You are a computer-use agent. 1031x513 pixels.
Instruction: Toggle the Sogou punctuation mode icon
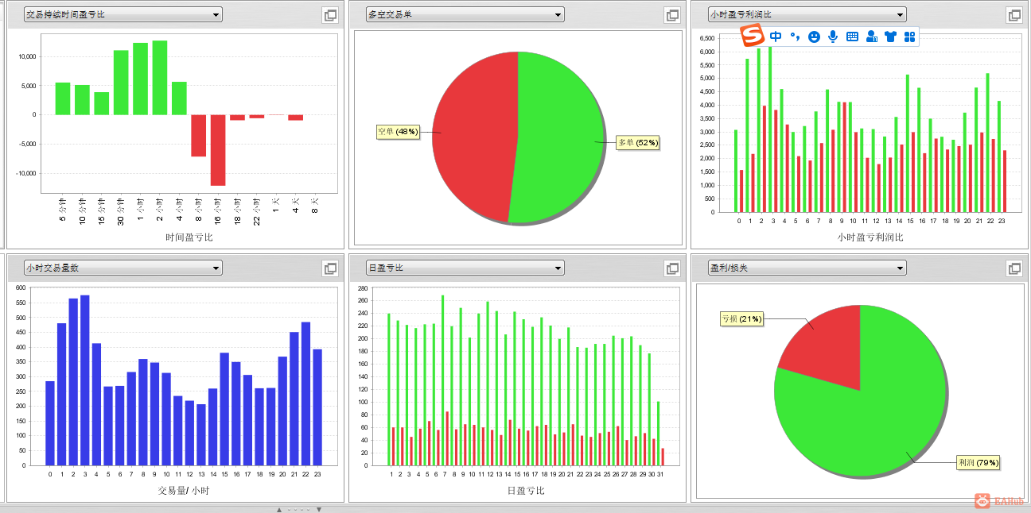(795, 37)
